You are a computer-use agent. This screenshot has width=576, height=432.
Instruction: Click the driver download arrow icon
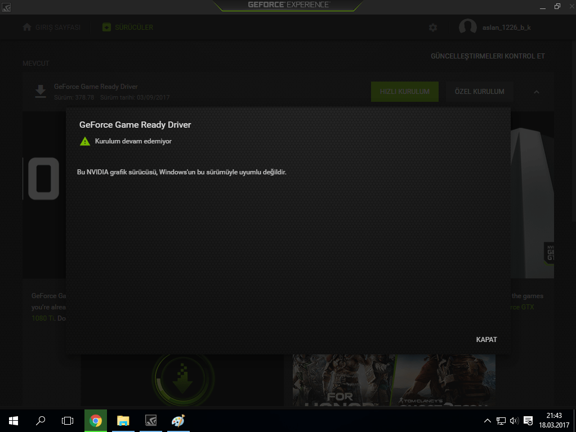[41, 91]
